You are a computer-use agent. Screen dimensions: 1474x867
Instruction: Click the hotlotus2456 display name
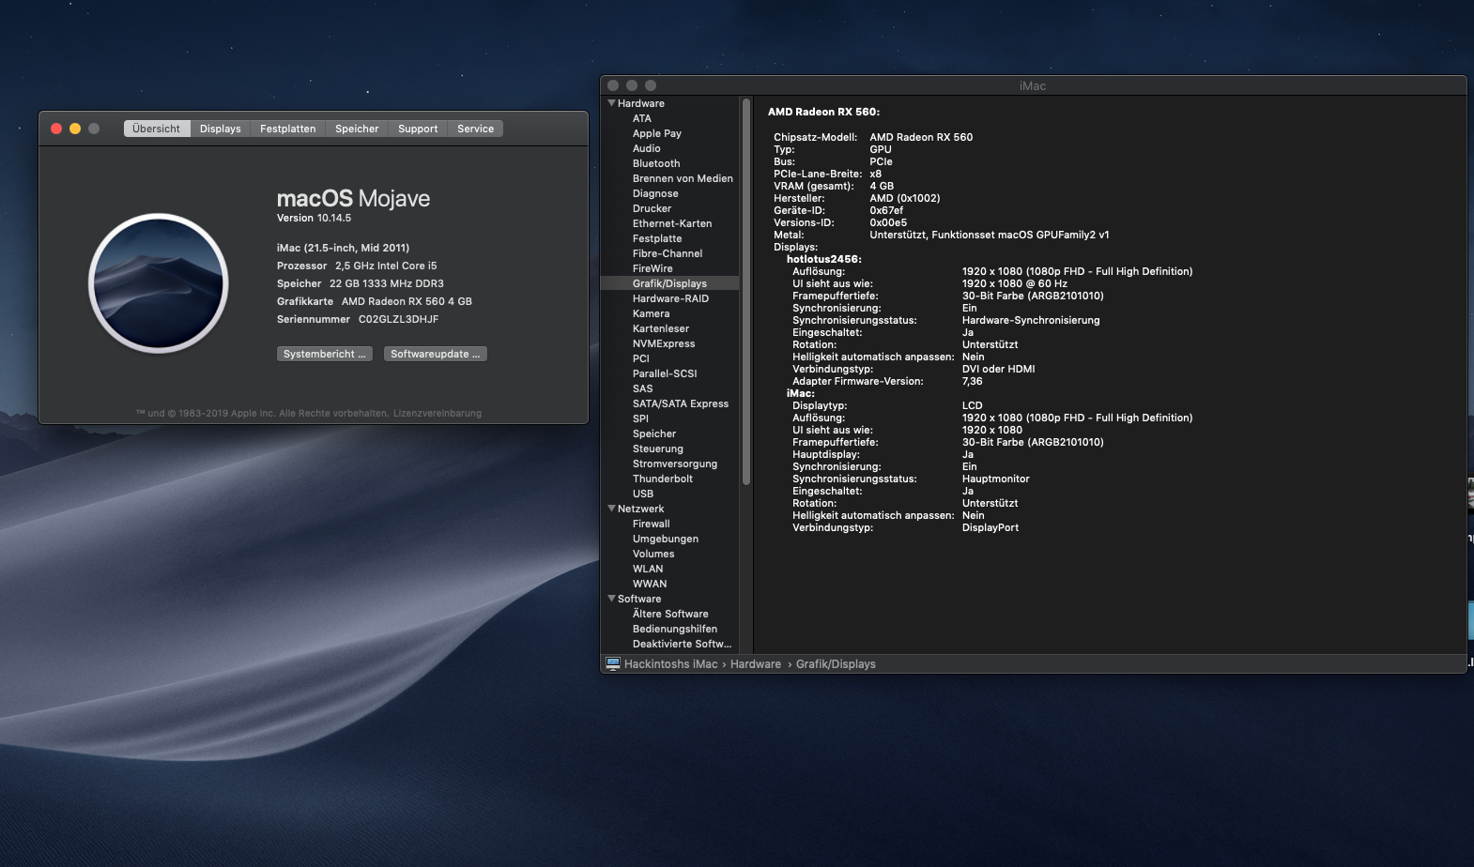pos(824,259)
